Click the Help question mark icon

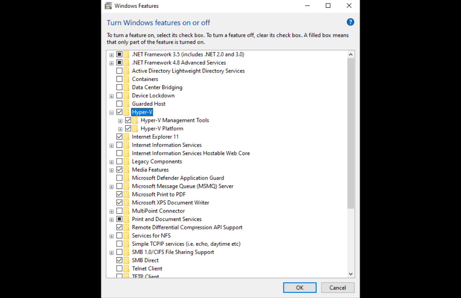pos(350,22)
